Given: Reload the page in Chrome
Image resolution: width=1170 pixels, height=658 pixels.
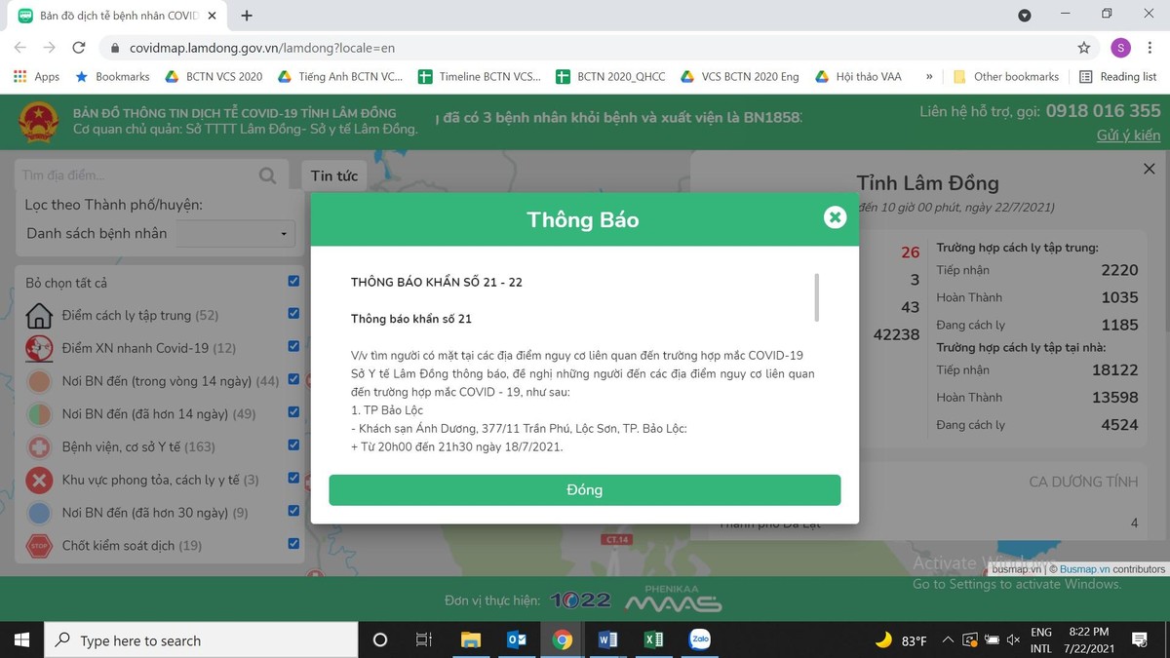Looking at the screenshot, I should click(x=79, y=48).
